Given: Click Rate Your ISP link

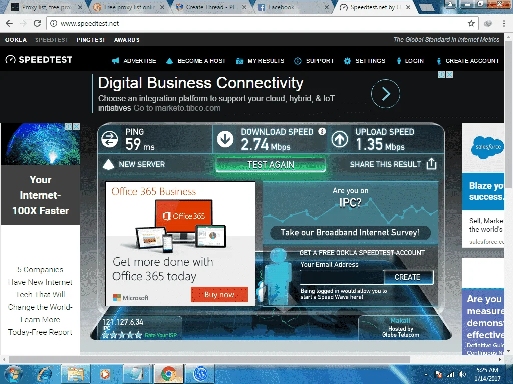Looking at the screenshot, I should tap(161, 335).
